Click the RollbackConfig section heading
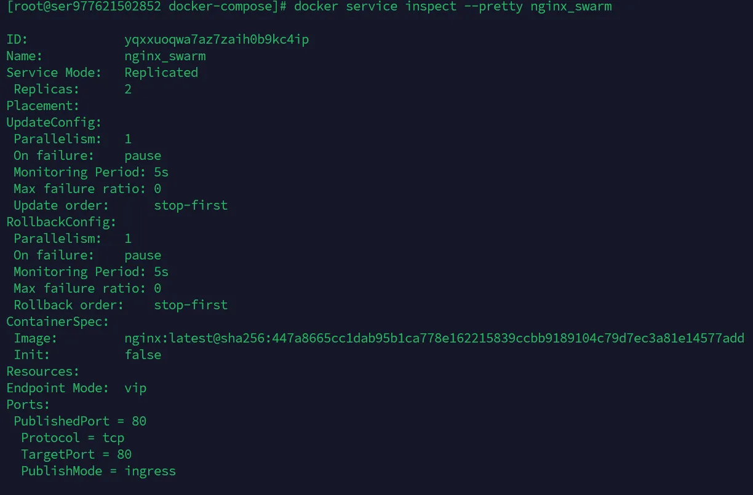The width and height of the screenshot is (753, 495). point(62,222)
